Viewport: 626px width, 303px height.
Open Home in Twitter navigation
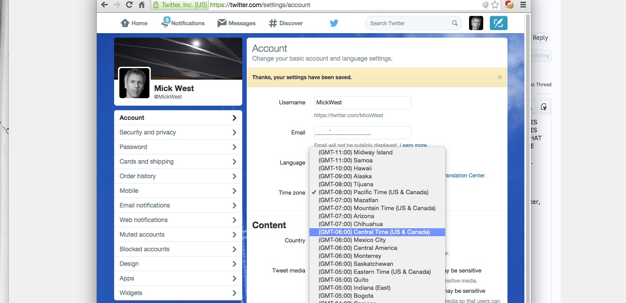click(134, 23)
